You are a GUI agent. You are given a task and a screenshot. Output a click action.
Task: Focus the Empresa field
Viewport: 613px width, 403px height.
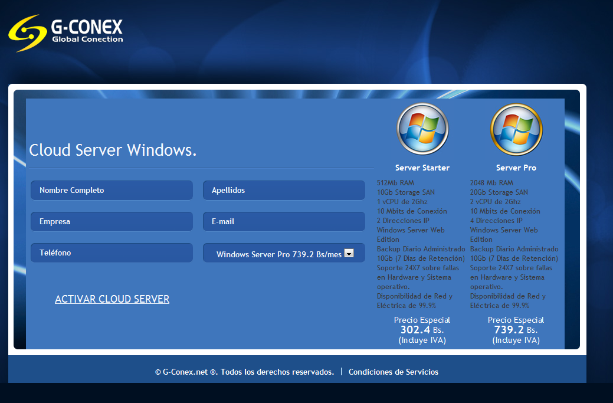click(x=112, y=222)
